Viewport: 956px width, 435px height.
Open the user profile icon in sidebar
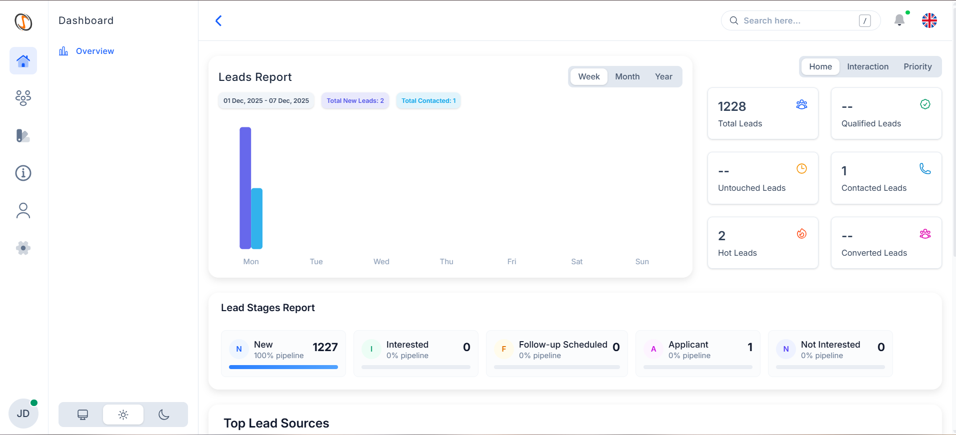coord(23,211)
